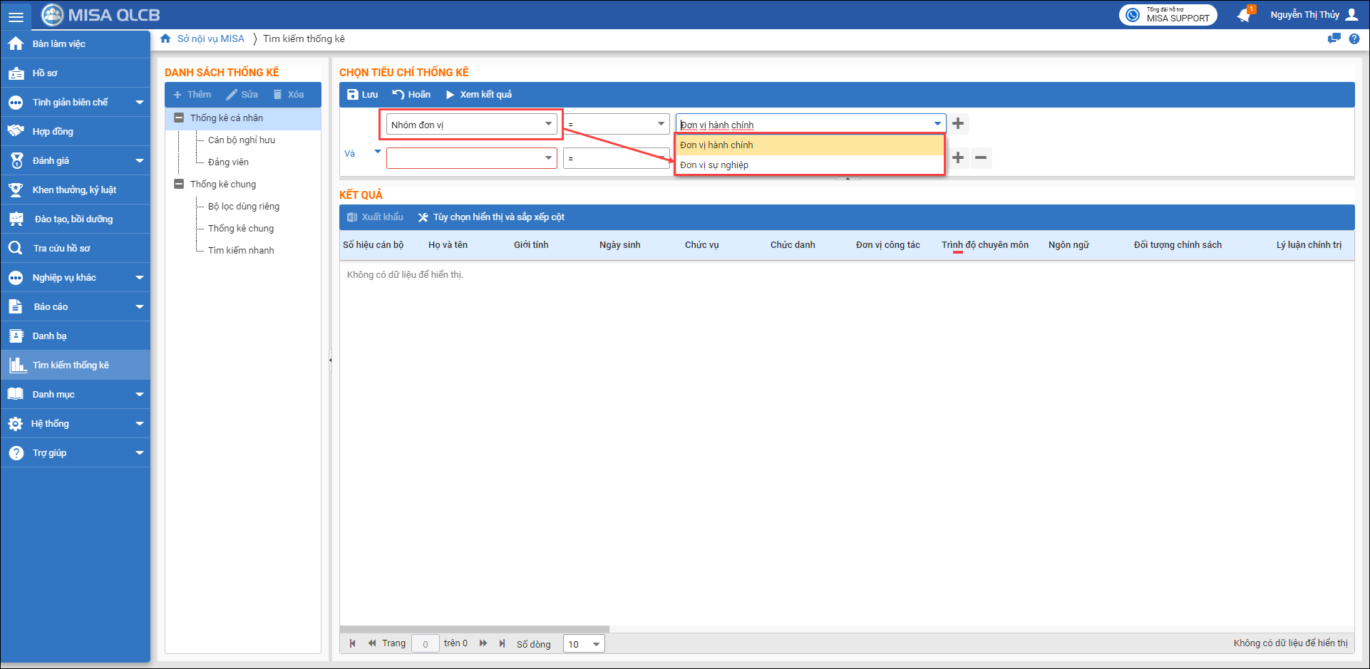Add condition with first row plus icon
This screenshot has height=669, width=1370.
click(x=958, y=124)
